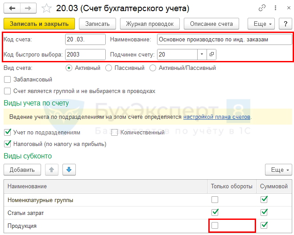This screenshot has height=235, width=294.
Task: Toggle 'Налоговый (по налогу на прибыль)' checkbox
Action: [x=7, y=144]
